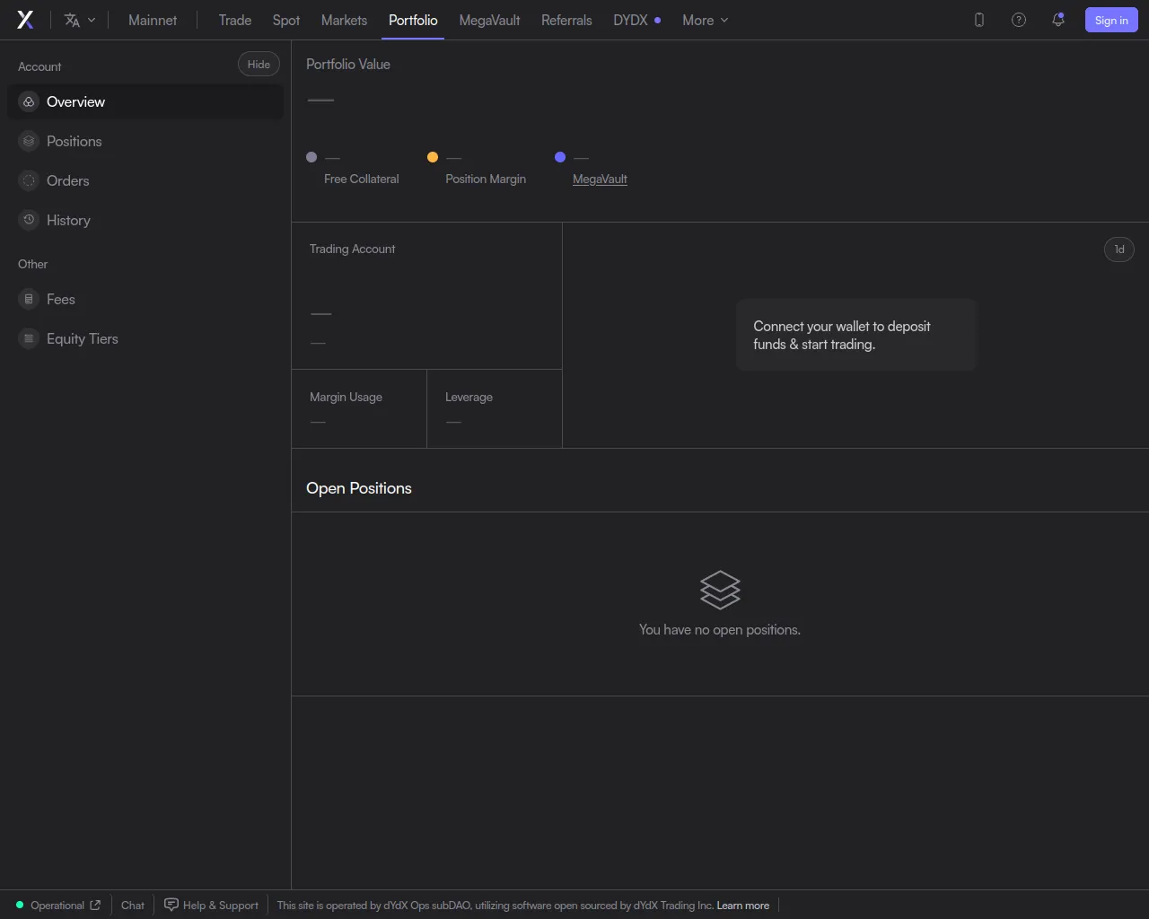Click the Position Margin label
Image resolution: width=1149 pixels, height=919 pixels.
point(486,179)
